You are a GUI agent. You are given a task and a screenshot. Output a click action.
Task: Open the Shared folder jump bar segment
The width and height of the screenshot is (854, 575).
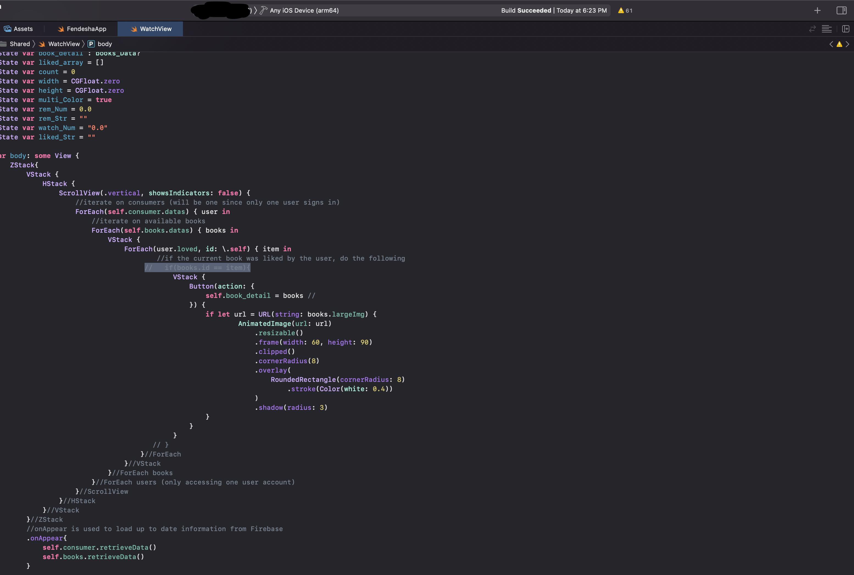tap(15, 44)
